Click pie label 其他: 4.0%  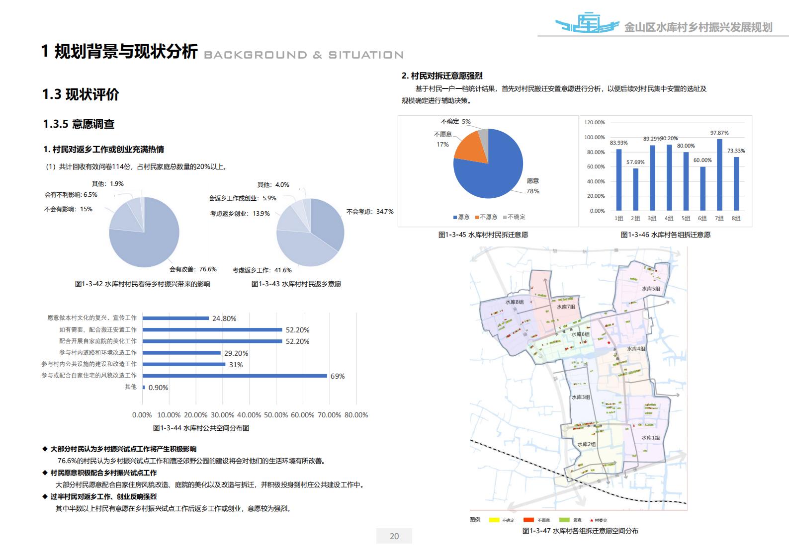click(x=273, y=185)
